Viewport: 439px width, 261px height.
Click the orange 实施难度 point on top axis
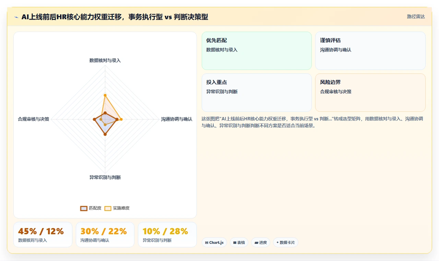pyautogui.click(x=105, y=95)
